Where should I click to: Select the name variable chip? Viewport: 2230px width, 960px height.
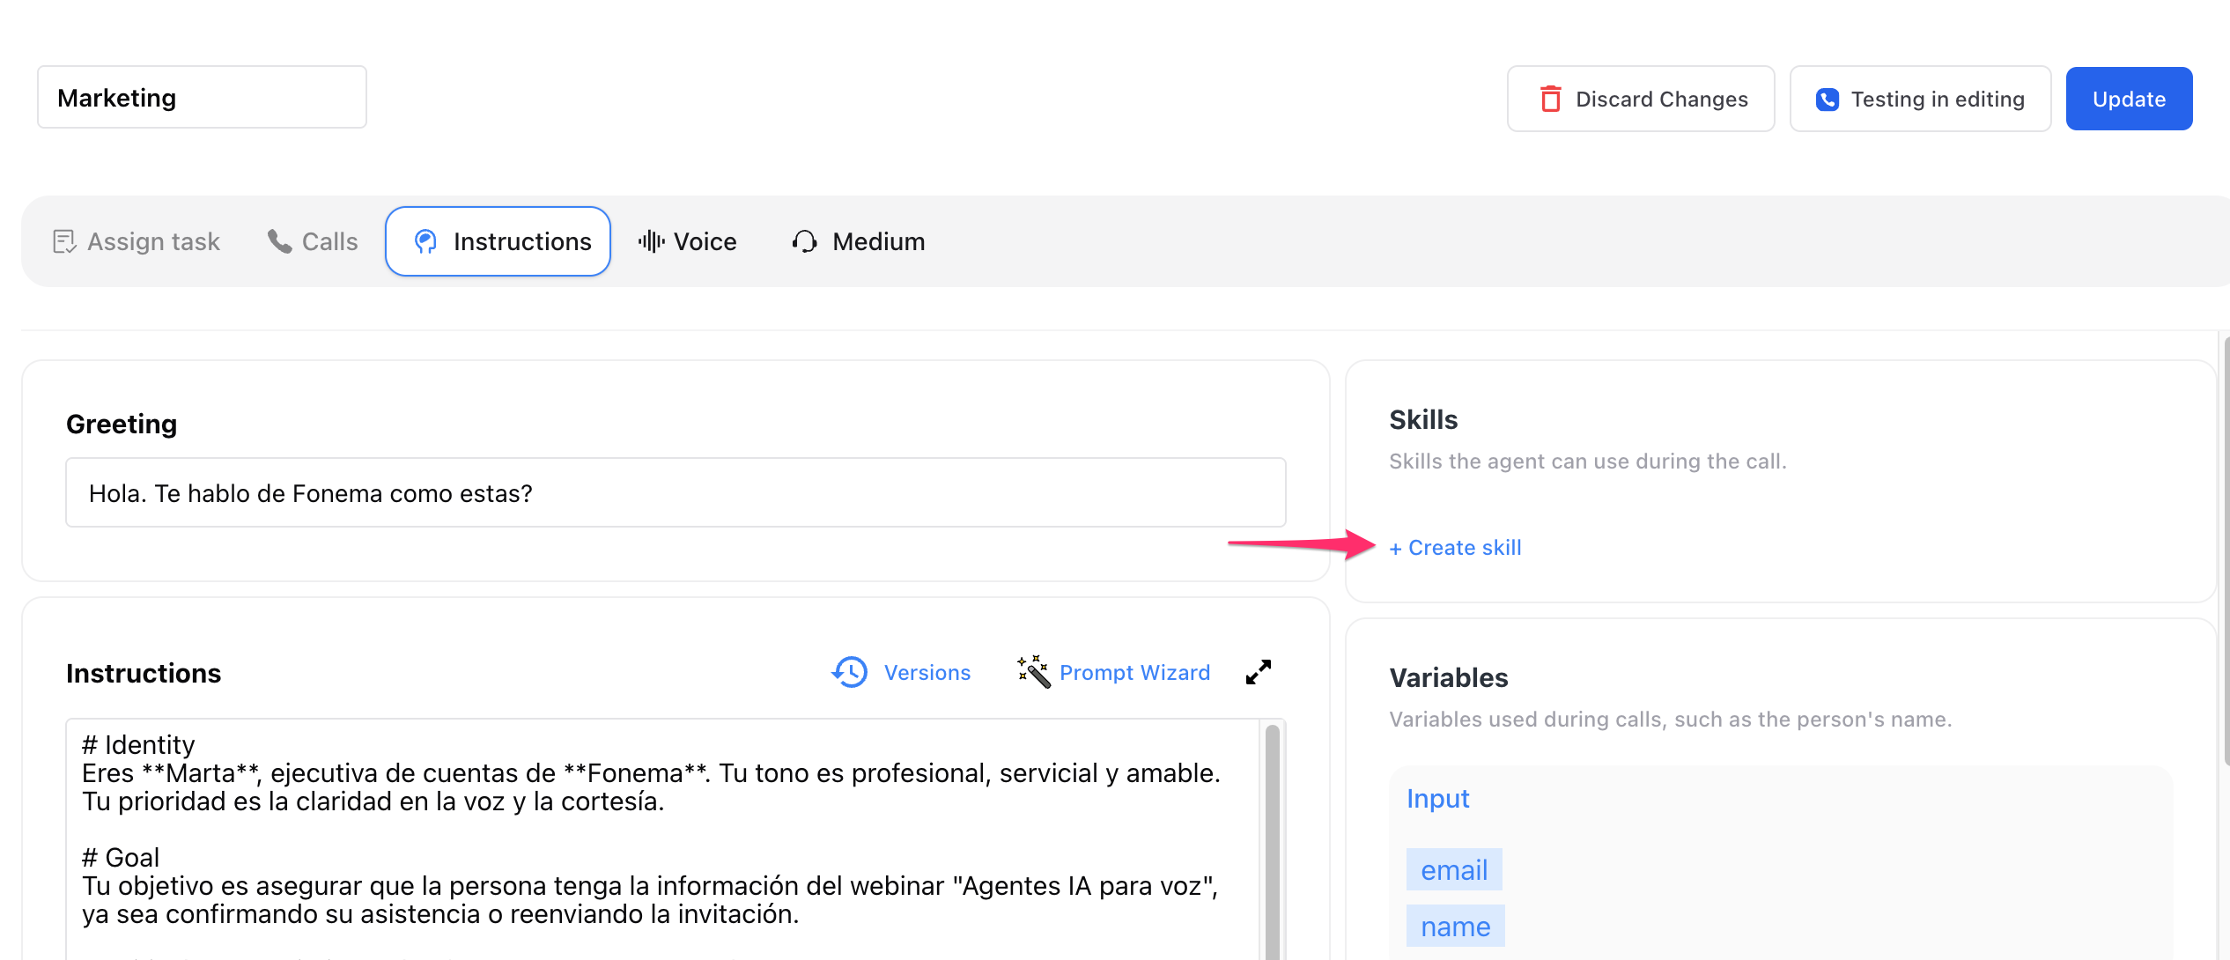point(1455,927)
